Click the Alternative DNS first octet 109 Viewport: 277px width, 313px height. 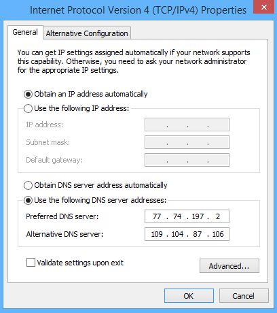[x=157, y=234]
